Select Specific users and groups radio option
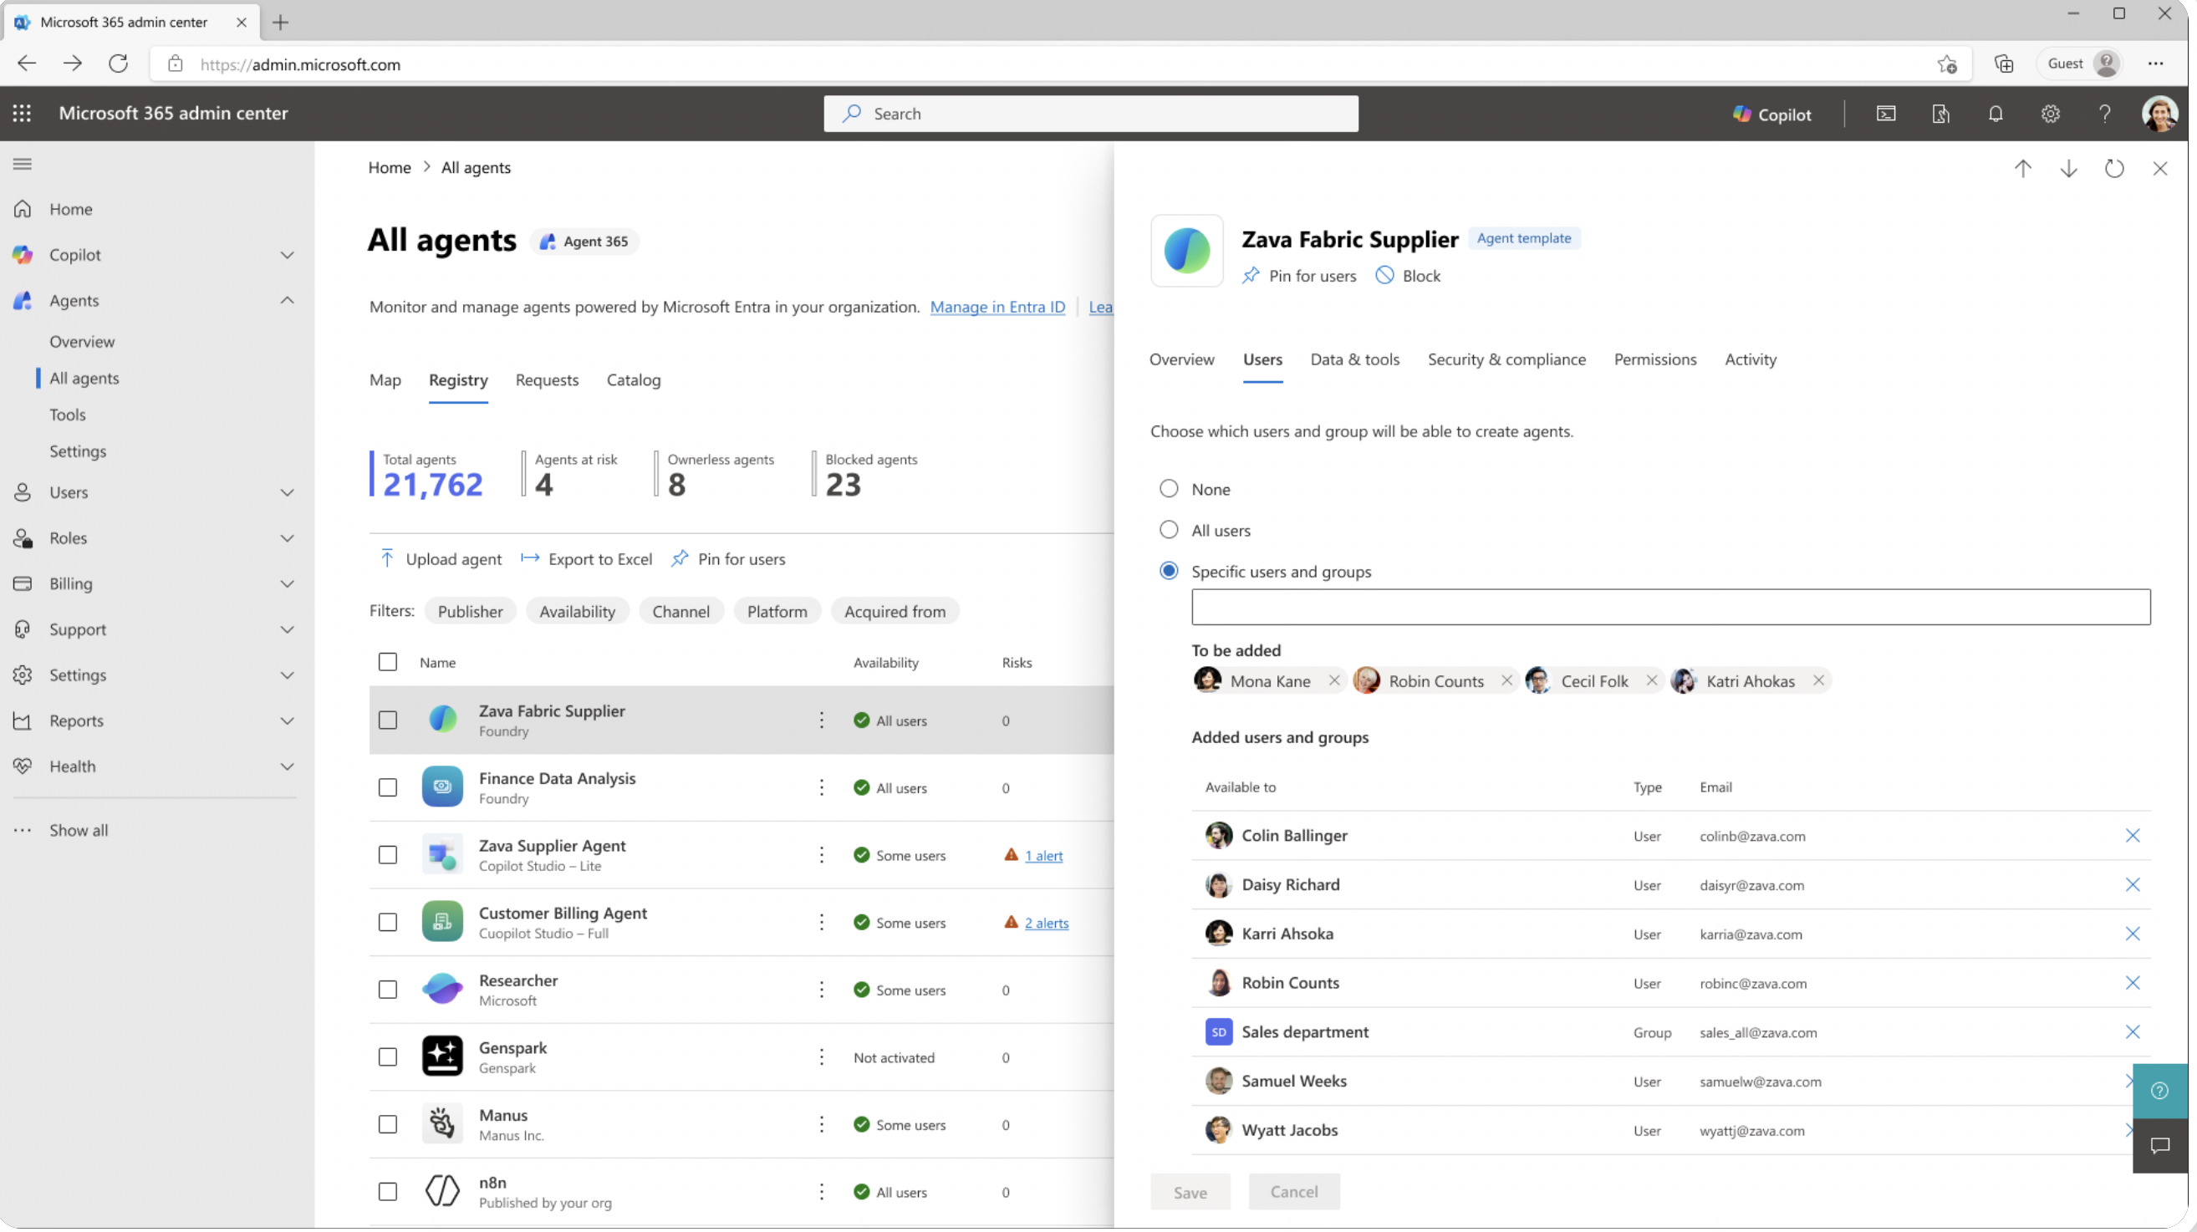The height and width of the screenshot is (1232, 2197). [x=1169, y=571]
